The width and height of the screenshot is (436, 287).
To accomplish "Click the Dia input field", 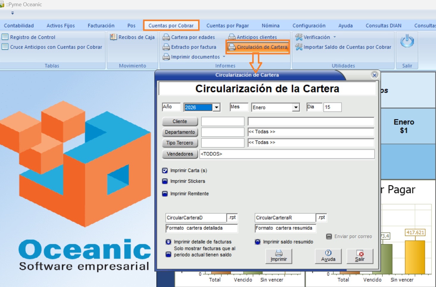I will [x=332, y=107].
